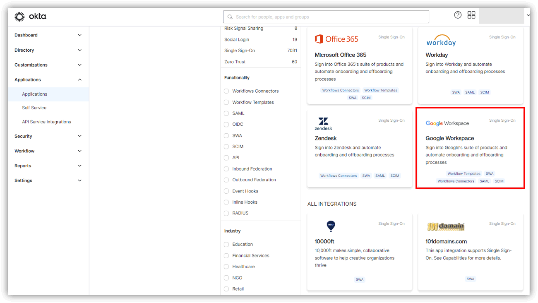Open the Dashboard sidebar label
This screenshot has width=538, height=303.
pos(26,35)
